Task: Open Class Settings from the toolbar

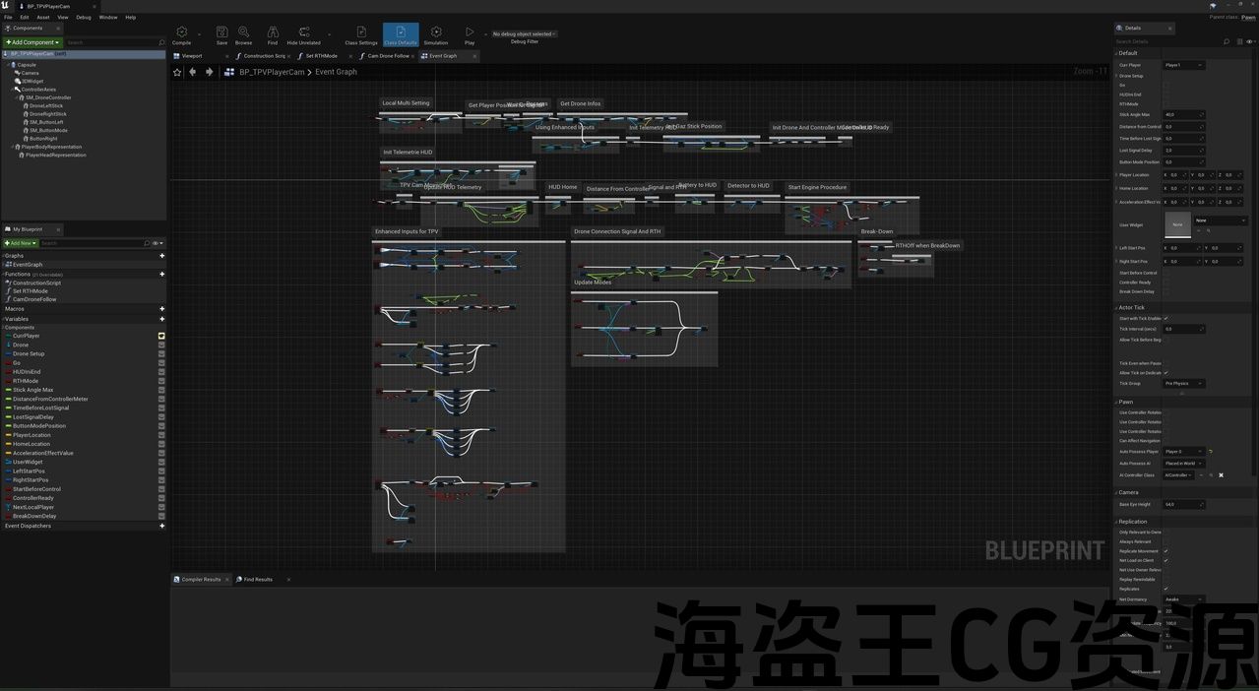Action: point(360,33)
